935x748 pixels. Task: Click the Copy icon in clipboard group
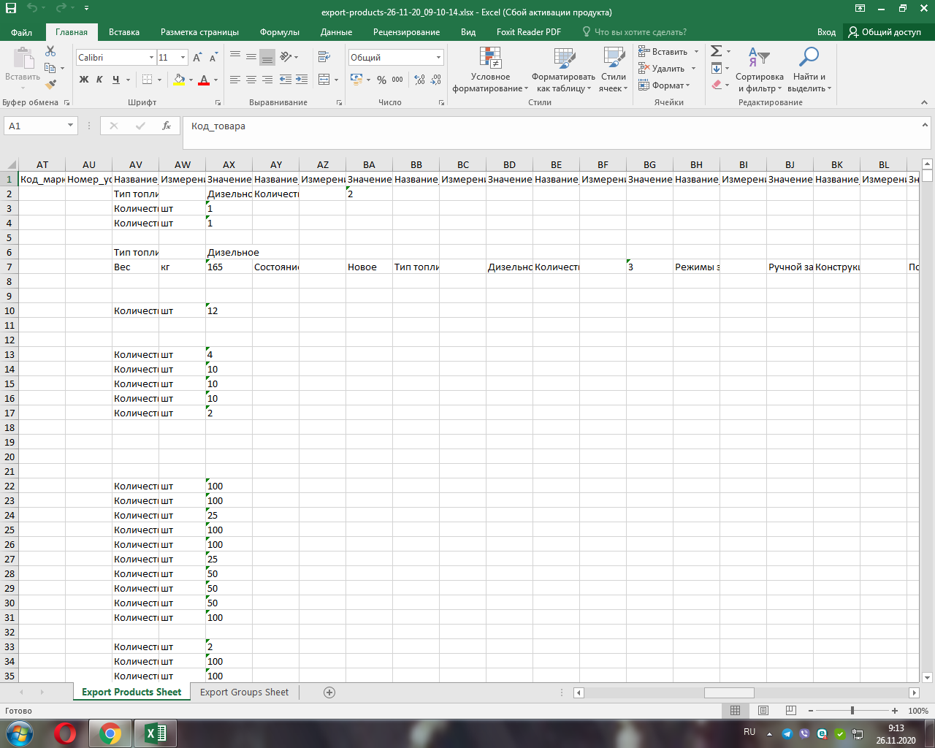(50, 68)
